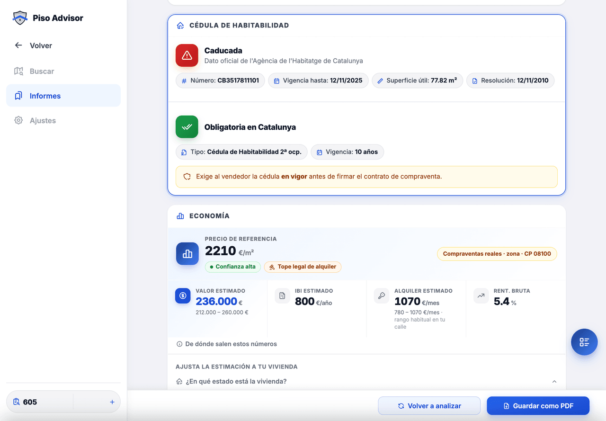The image size is (606, 421).
Task: Expand De dónde salen estos números
Action: pos(227,344)
